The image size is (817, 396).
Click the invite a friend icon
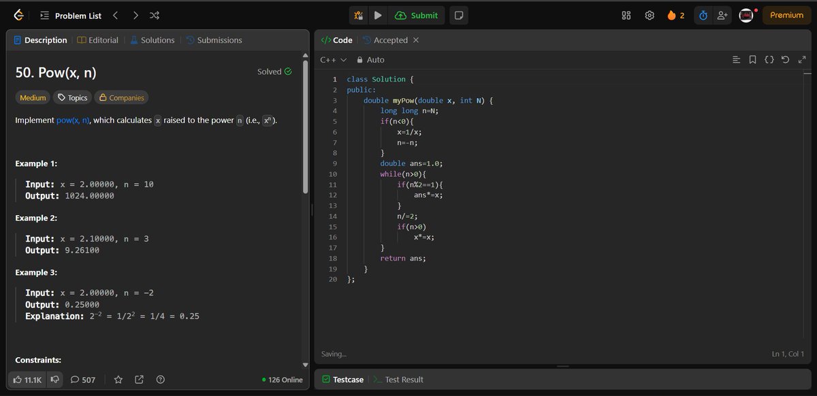pos(722,15)
